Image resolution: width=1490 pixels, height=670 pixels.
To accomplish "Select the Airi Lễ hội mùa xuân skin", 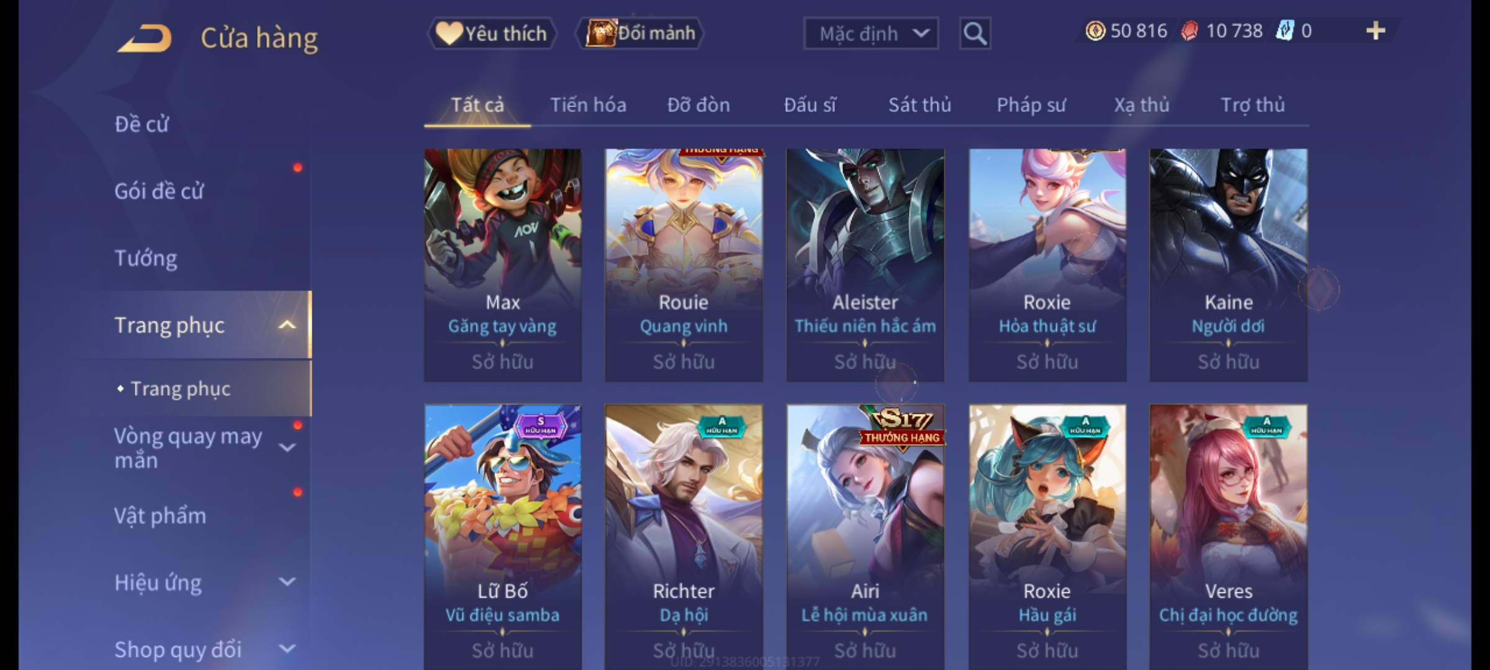I will (865, 537).
